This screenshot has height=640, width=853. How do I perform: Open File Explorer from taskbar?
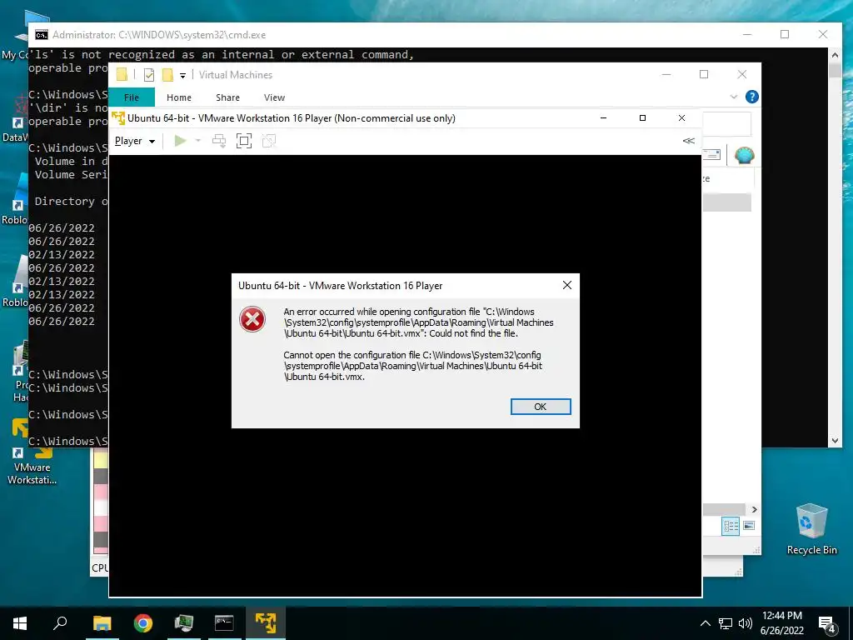pyautogui.click(x=102, y=623)
